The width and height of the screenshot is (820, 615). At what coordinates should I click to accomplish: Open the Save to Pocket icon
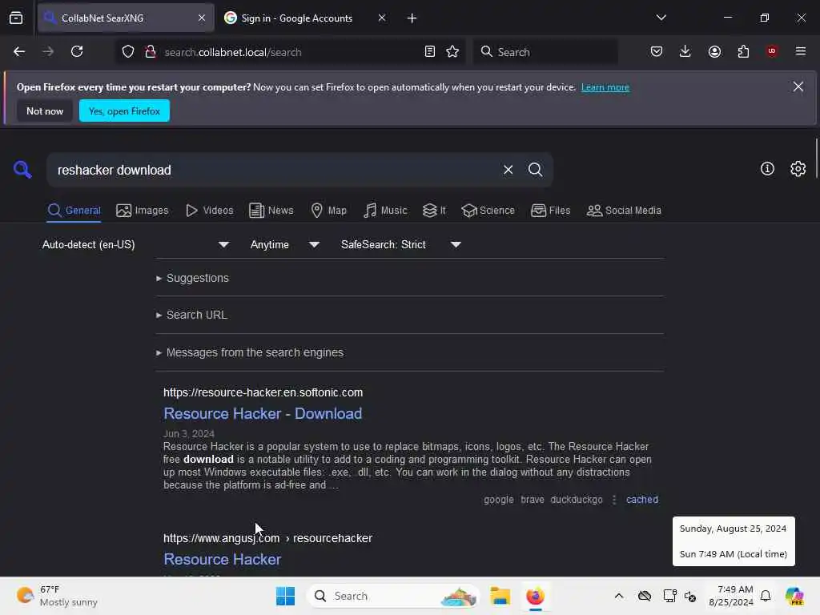coord(657,51)
